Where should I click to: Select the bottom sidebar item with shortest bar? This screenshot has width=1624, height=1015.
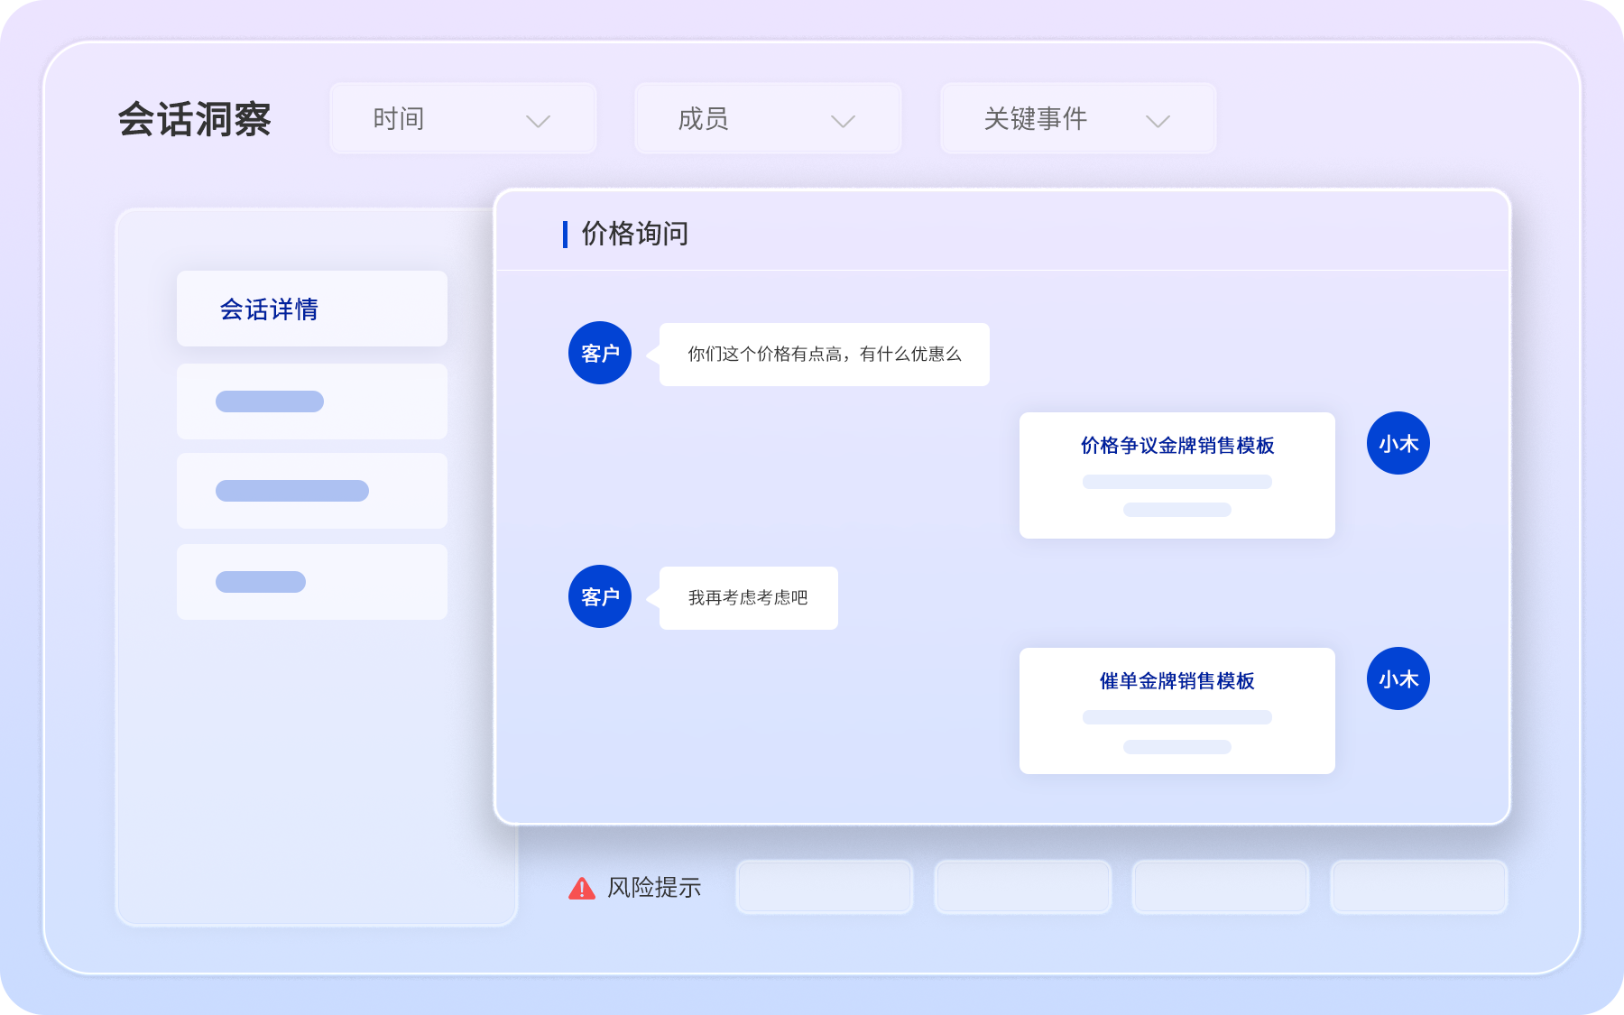[x=312, y=582]
